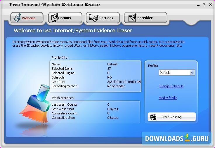Click the 'Last Wash Count:' label
The image size is (215, 148).
pyautogui.click(x=64, y=105)
